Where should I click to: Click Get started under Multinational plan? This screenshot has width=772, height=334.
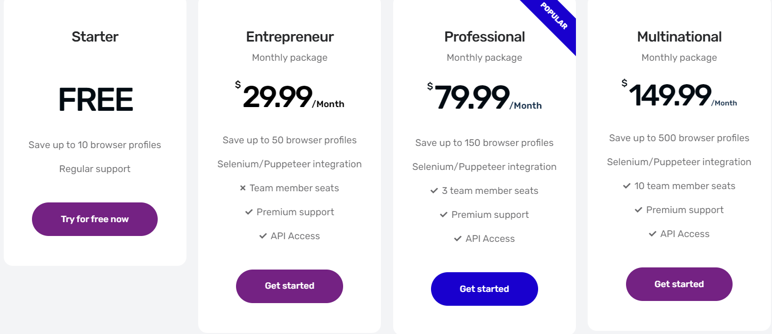(679, 284)
